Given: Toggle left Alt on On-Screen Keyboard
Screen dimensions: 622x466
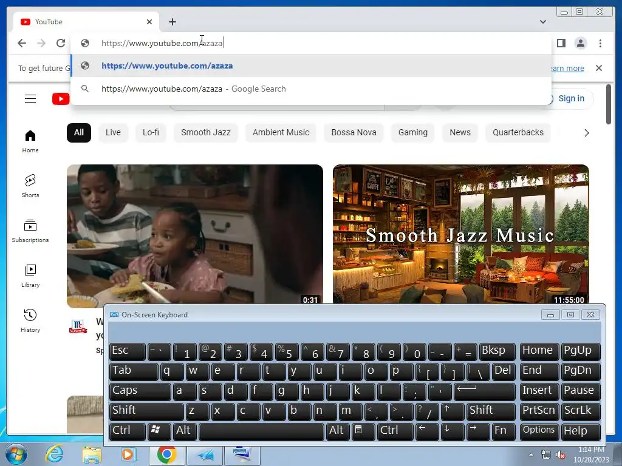Looking at the screenshot, I should click(x=185, y=431).
